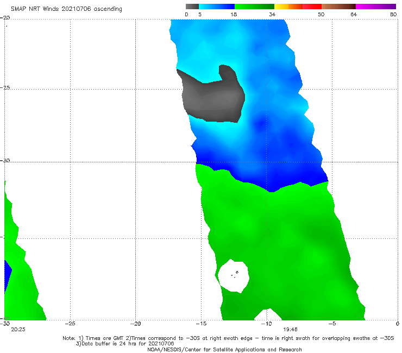Click the green 18-34 segment of color bar
This screenshot has height=353, width=402.
(254, 7)
